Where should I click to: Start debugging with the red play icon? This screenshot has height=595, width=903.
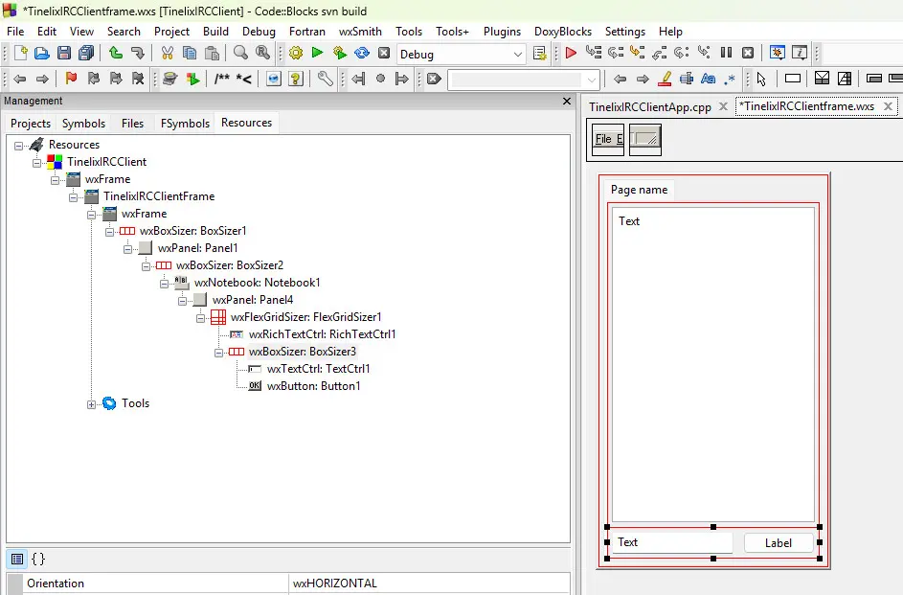571,53
